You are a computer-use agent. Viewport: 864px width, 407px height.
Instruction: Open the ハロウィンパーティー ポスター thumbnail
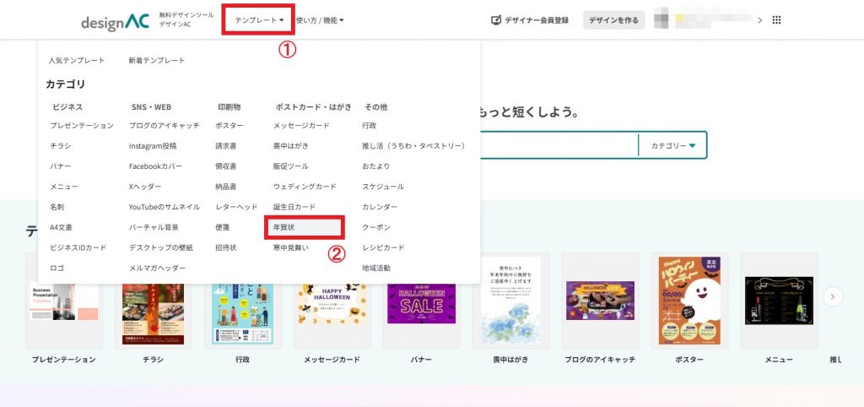689,301
